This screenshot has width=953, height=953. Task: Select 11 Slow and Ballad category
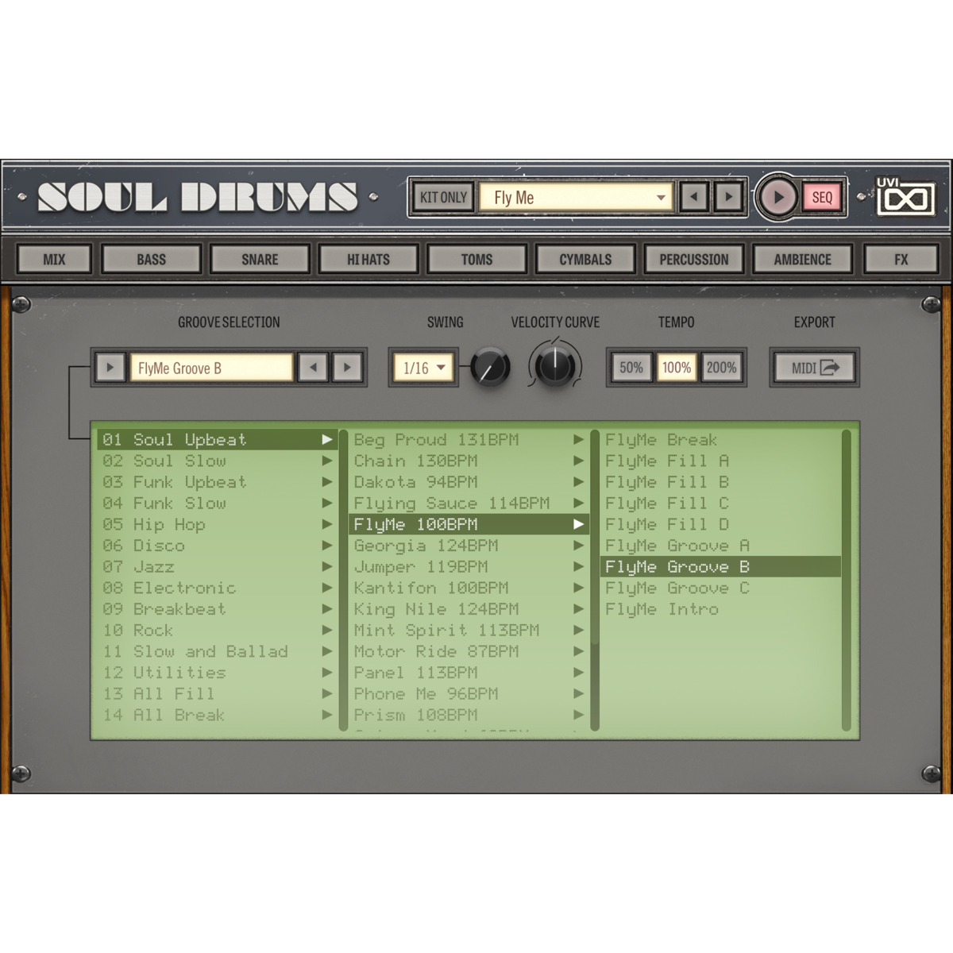coord(218,651)
